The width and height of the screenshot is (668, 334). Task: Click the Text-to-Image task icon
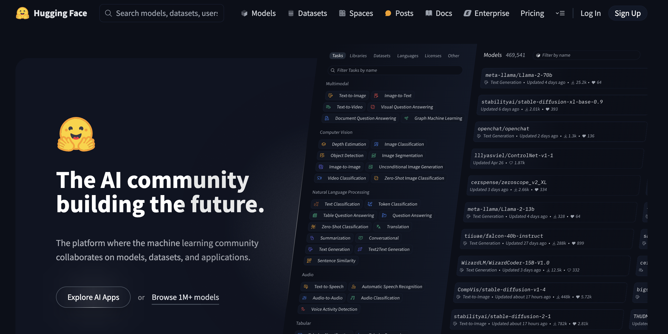point(330,96)
